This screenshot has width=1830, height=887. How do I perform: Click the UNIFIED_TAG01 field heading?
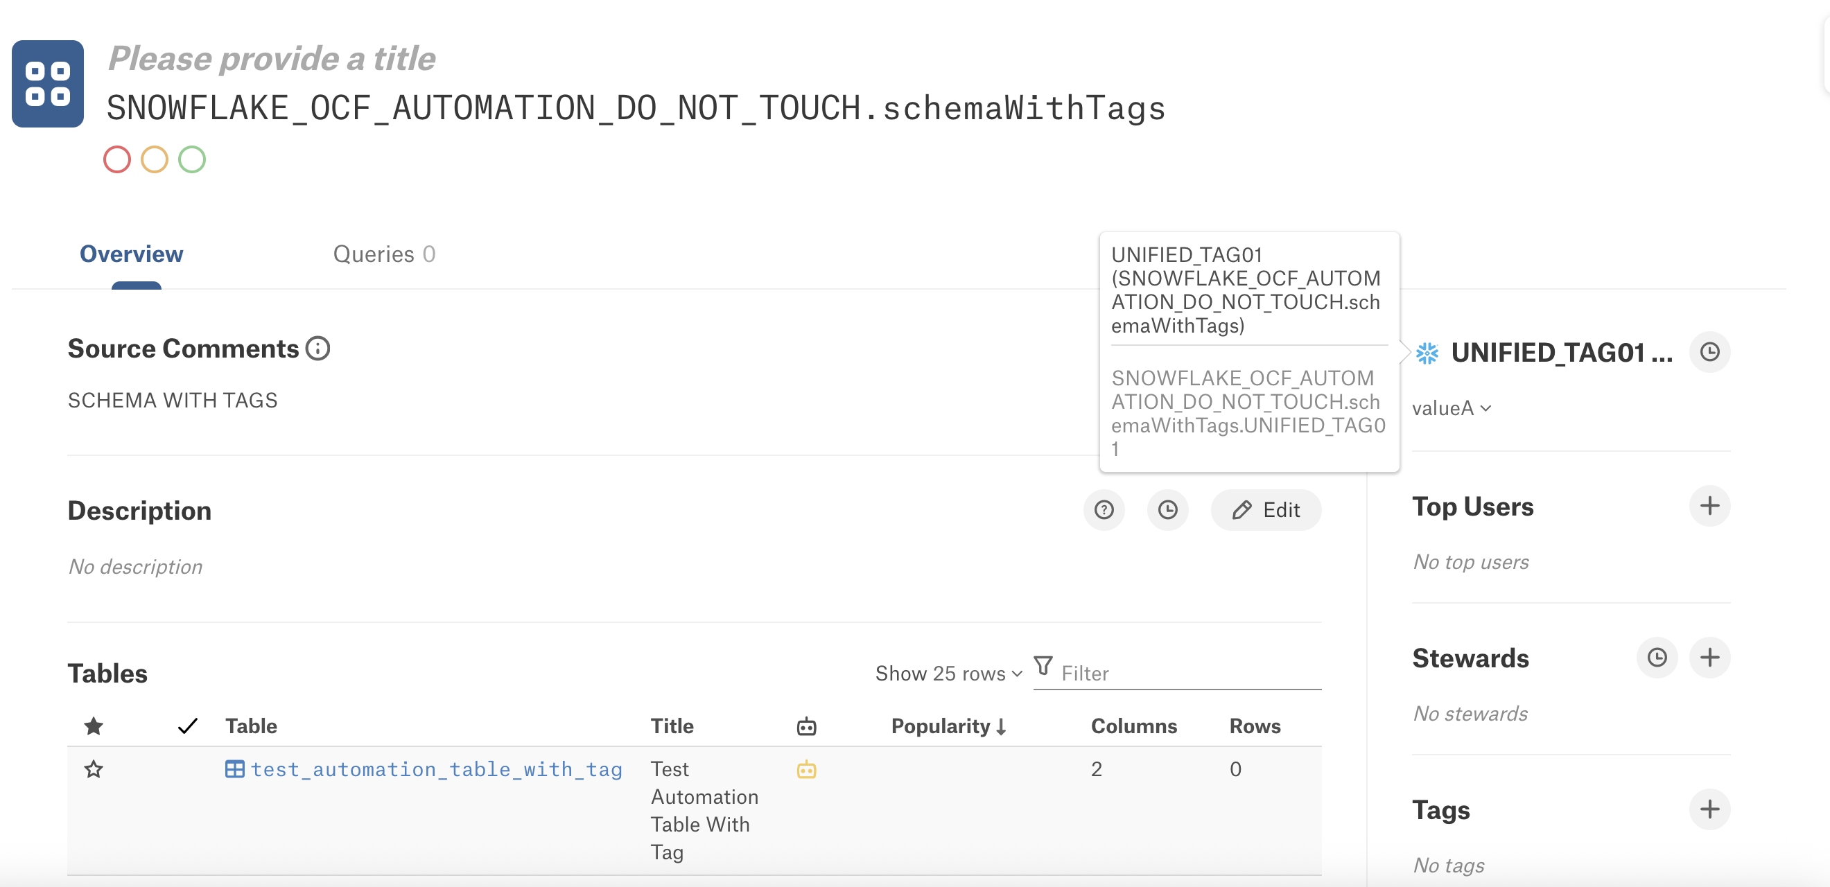coord(1562,352)
